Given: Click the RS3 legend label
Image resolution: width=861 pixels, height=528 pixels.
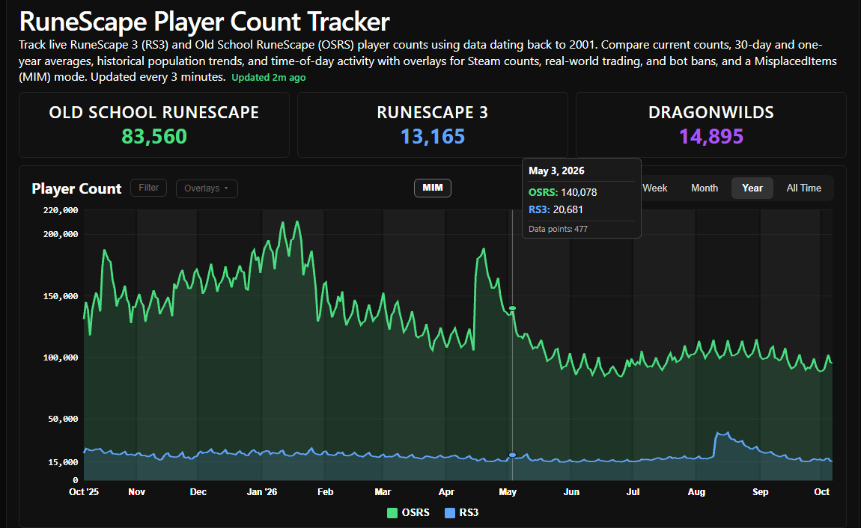Looking at the screenshot, I should pyautogui.click(x=469, y=512).
